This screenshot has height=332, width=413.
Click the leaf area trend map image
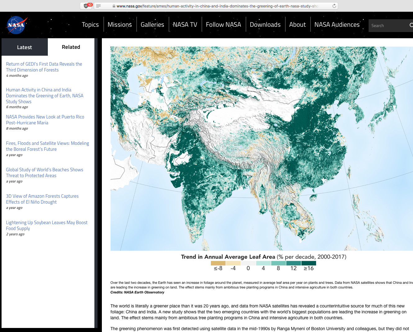pyautogui.click(x=261, y=149)
